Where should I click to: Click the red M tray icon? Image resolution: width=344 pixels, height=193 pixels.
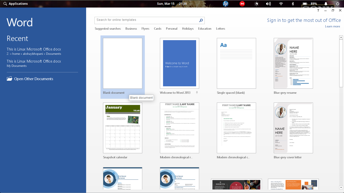point(242,4)
